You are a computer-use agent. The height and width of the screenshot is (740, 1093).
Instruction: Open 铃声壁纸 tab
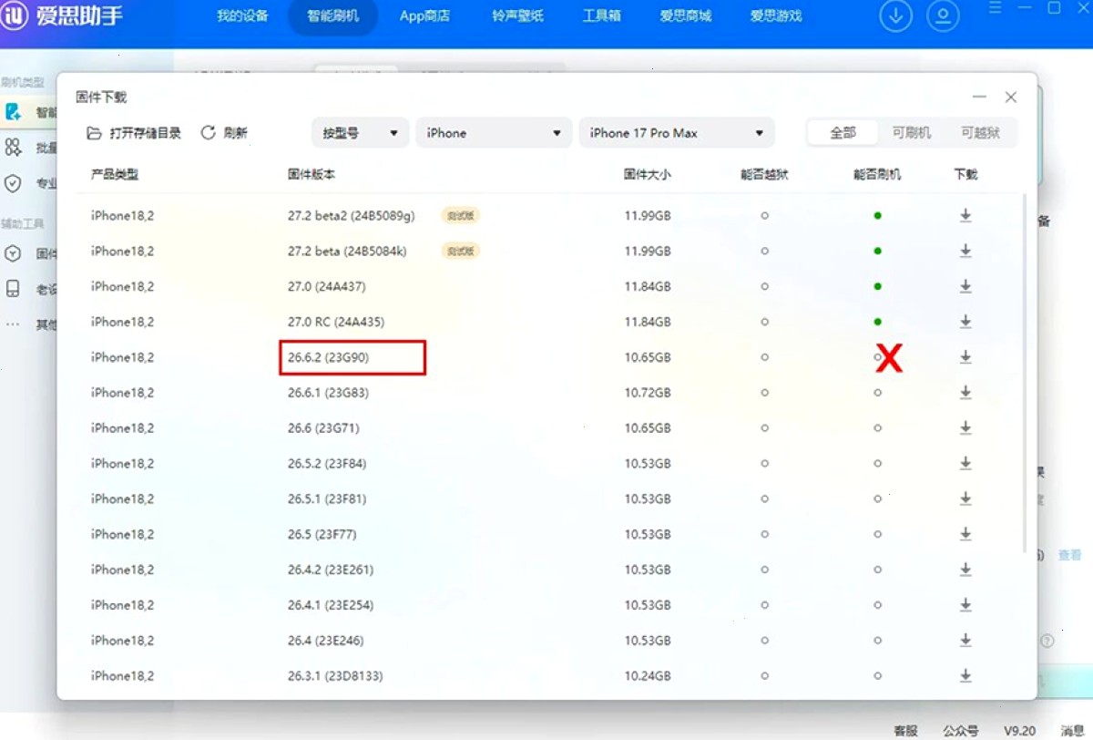pyautogui.click(x=517, y=16)
